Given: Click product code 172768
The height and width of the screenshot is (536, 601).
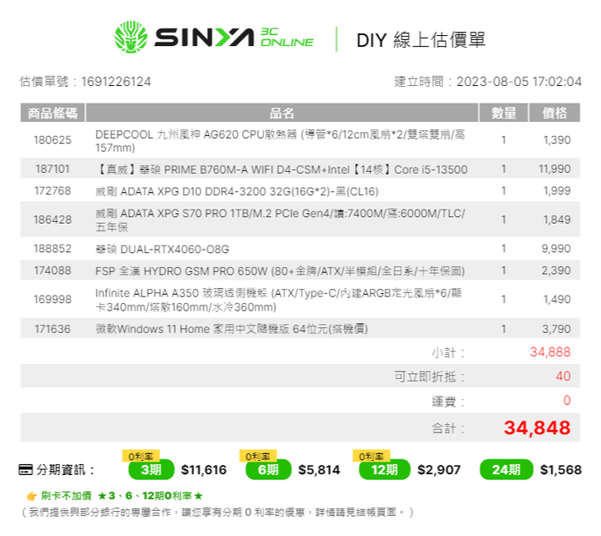Looking at the screenshot, I should pos(53,191).
